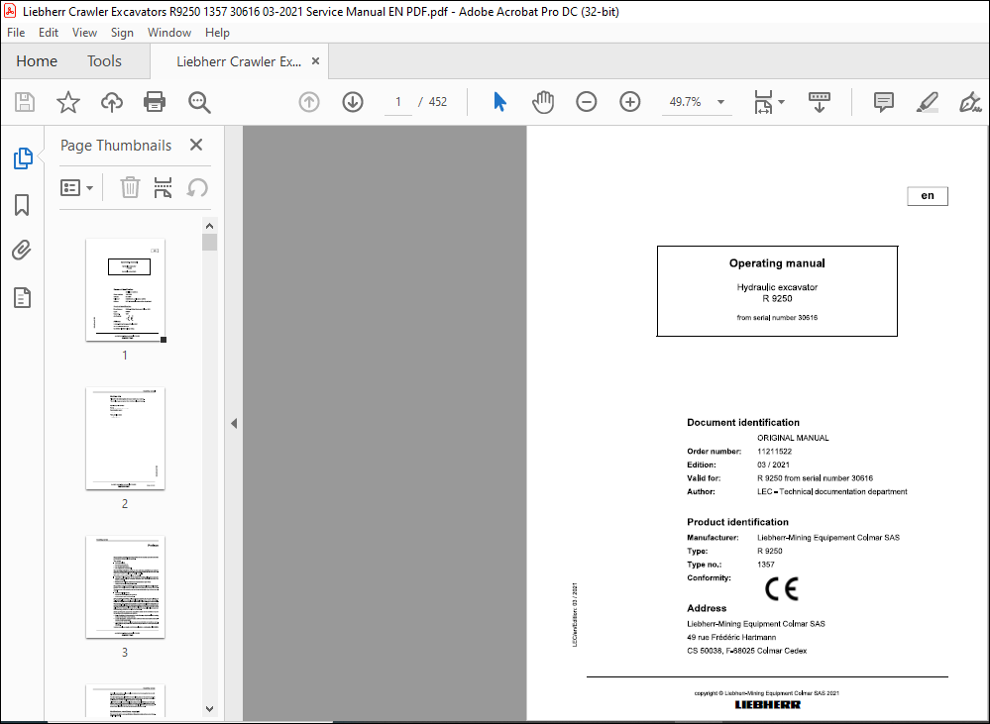
Task: Open the Attachments paperclip panel
Action: tap(22, 251)
